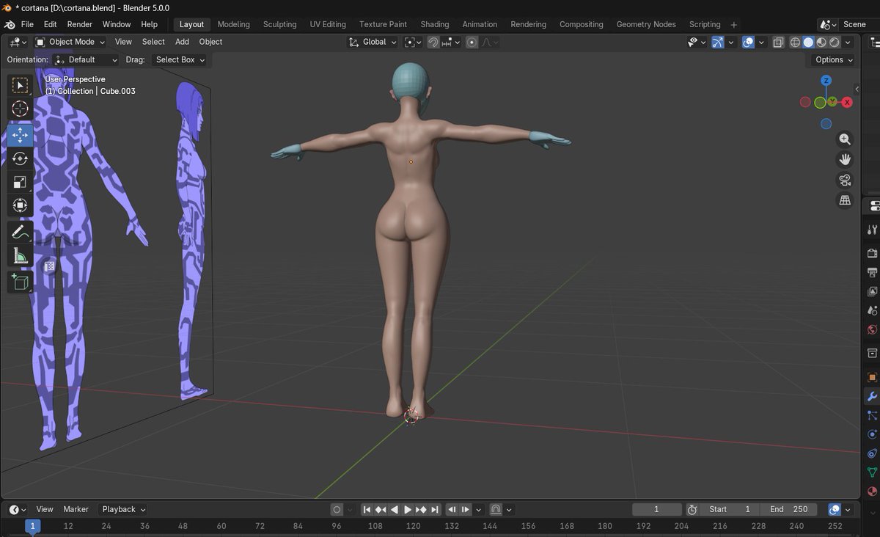Open the Add menu in viewport header
The image size is (880, 537).
tap(182, 42)
